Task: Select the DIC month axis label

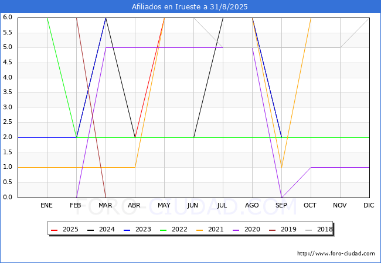Action: [369, 205]
